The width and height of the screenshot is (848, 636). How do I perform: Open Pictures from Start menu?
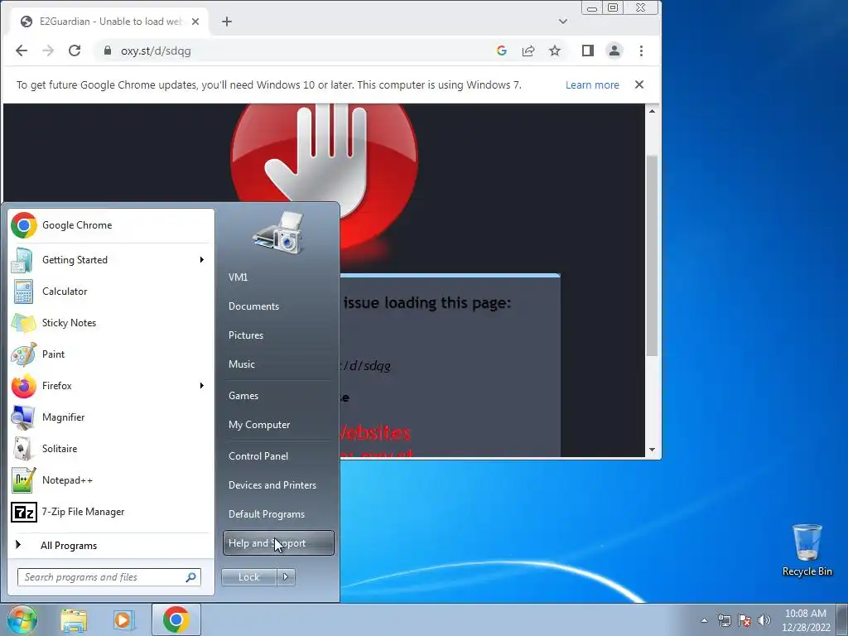(x=278, y=335)
